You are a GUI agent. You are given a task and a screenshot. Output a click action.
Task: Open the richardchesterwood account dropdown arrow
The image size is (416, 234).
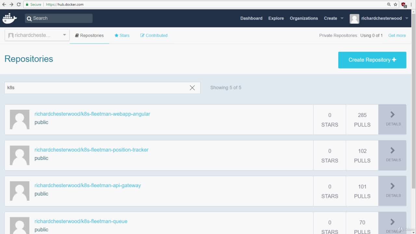click(407, 18)
